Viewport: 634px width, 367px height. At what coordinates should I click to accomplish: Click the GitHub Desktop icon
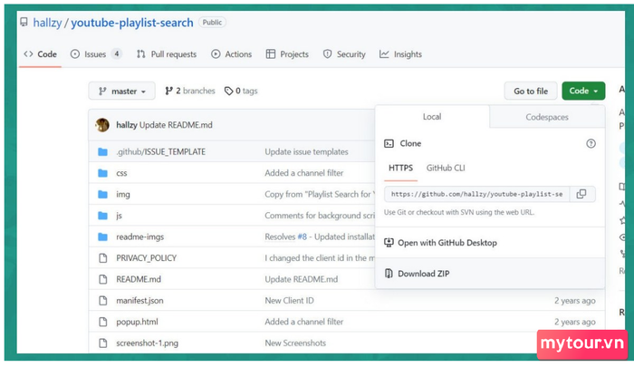389,242
